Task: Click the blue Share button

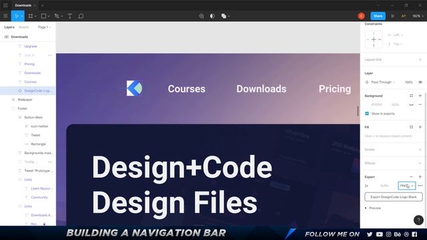Action: (x=378, y=16)
